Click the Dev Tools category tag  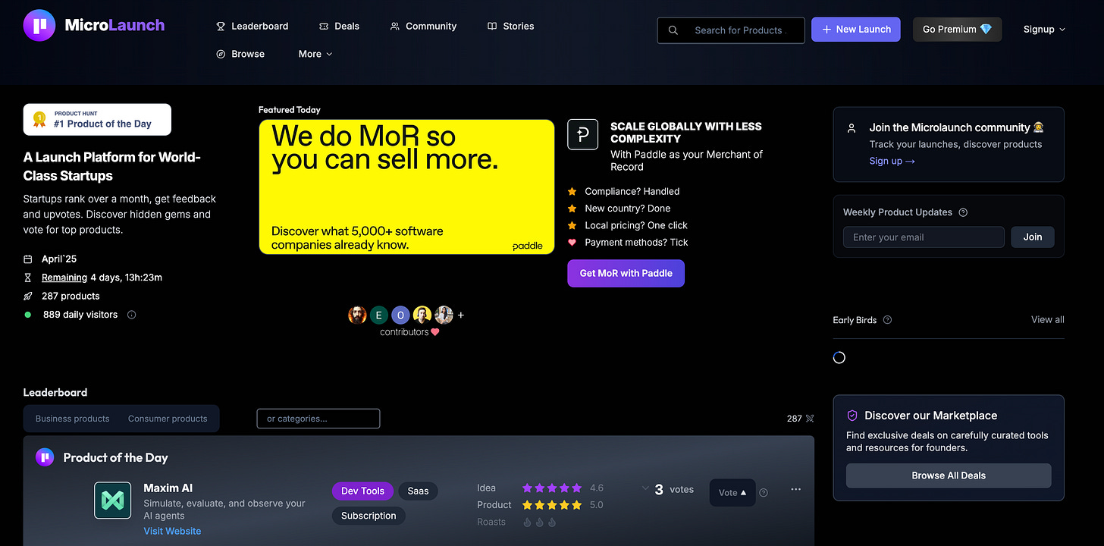pyautogui.click(x=362, y=491)
